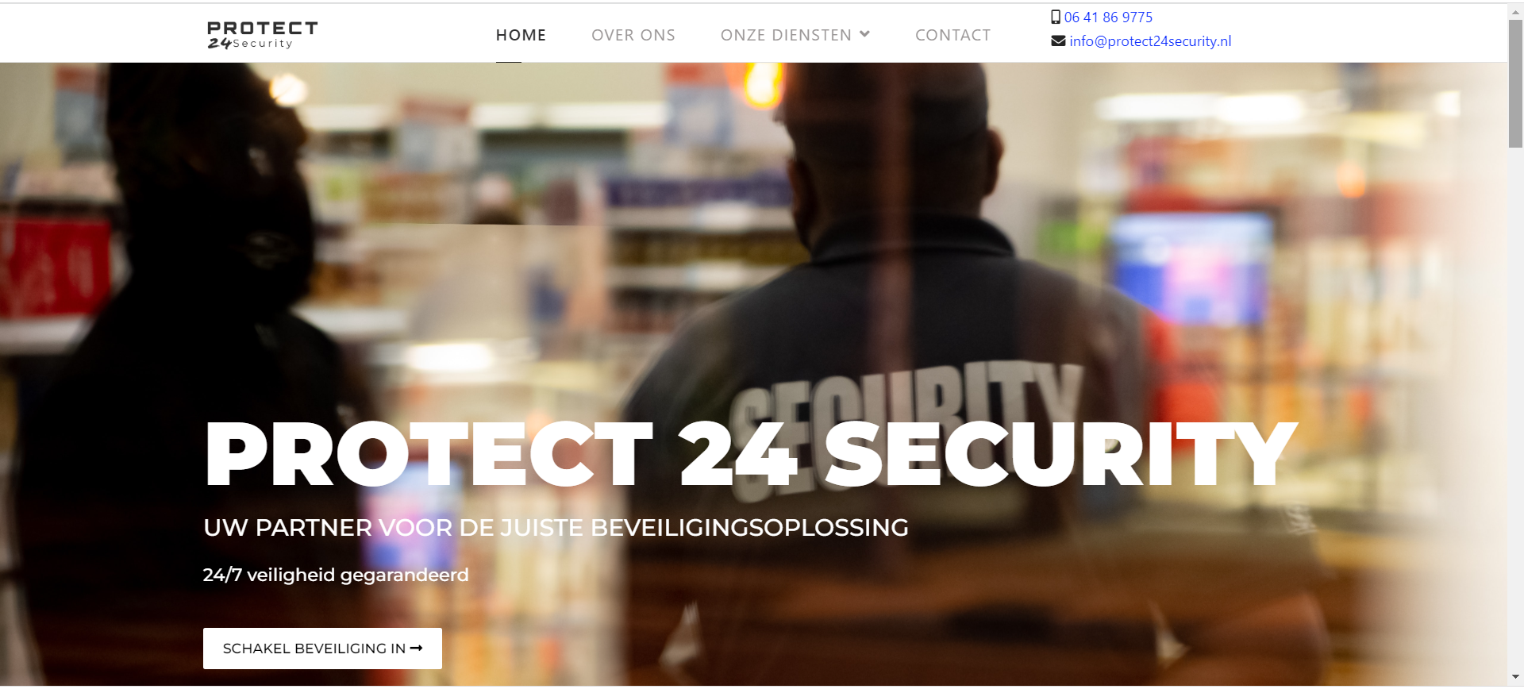The height and width of the screenshot is (689, 1524).
Task: Click the 24/7 veiligheid gegarandeerd text
Action: (336, 575)
